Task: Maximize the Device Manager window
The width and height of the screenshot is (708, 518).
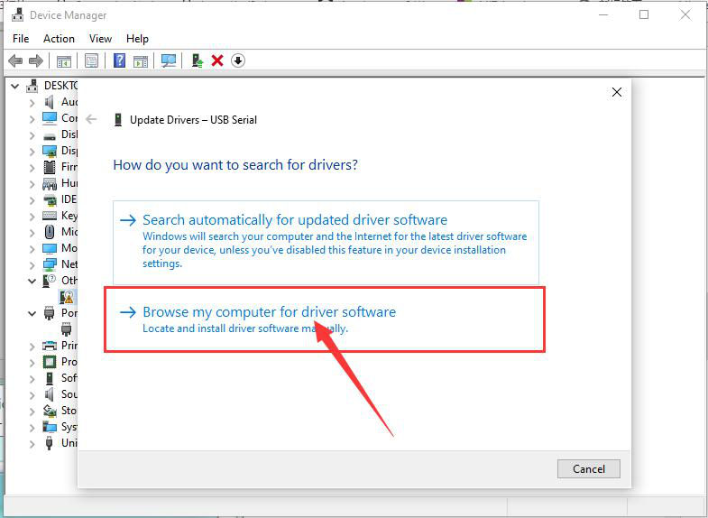Action: [644, 14]
